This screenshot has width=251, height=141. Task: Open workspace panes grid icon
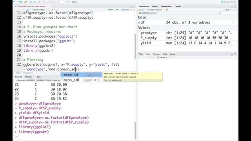point(68,2)
